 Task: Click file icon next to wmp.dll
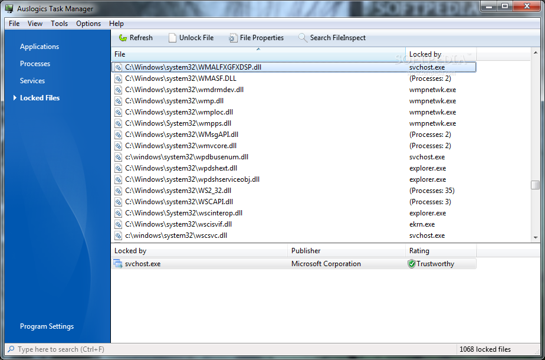coord(119,101)
